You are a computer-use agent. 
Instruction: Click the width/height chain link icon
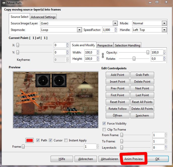coord(103,55)
